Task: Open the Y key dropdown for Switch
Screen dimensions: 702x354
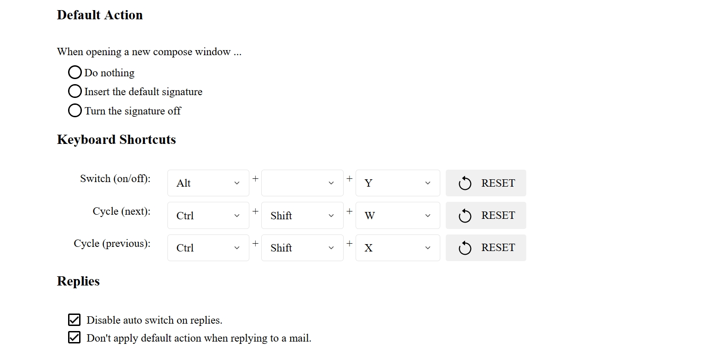Action: pyautogui.click(x=397, y=183)
